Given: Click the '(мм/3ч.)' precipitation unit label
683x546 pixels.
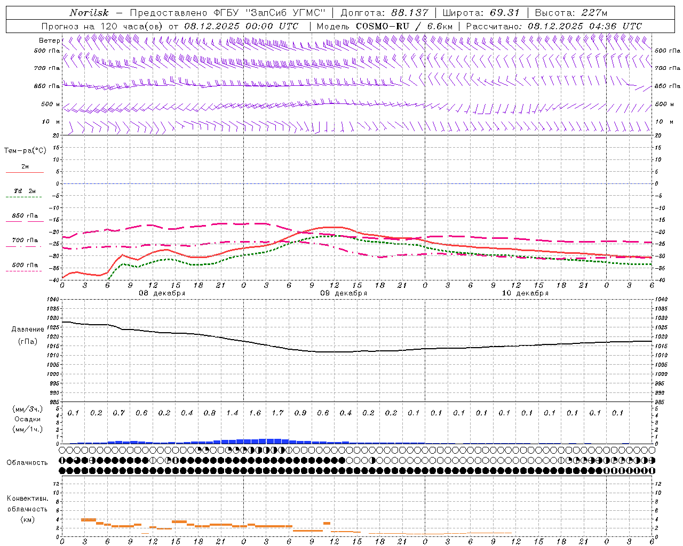Looking at the screenshot, I should 27,409.
